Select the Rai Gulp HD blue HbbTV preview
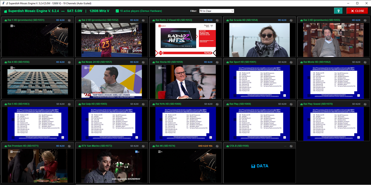Viewport: 371px width, 185px height. tap(112, 124)
